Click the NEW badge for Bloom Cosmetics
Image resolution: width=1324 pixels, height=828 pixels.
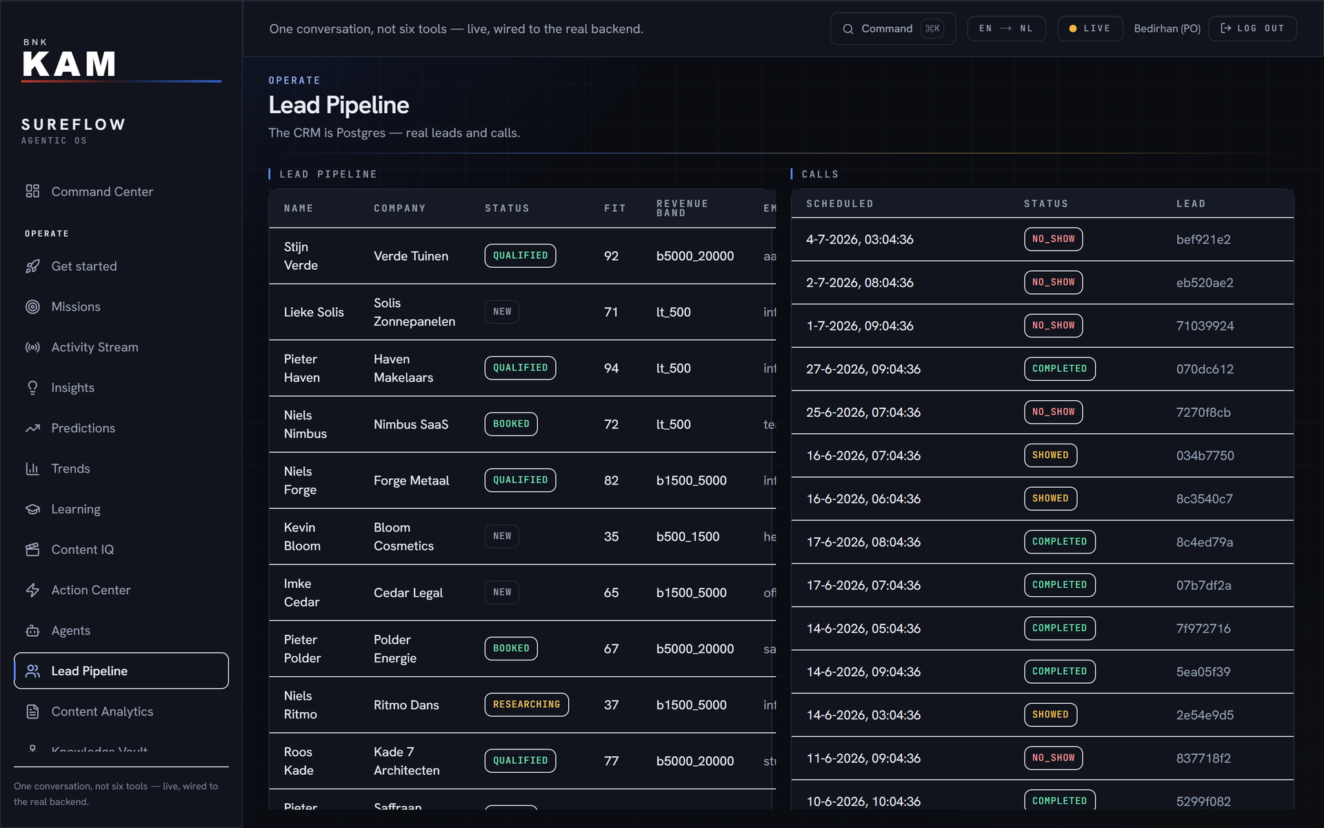coord(502,536)
